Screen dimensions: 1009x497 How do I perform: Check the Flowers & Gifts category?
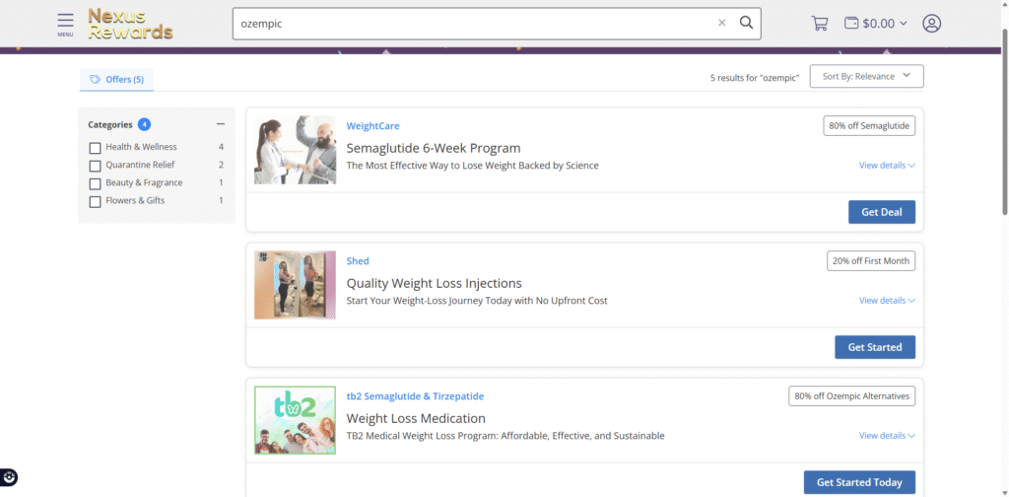coord(95,201)
